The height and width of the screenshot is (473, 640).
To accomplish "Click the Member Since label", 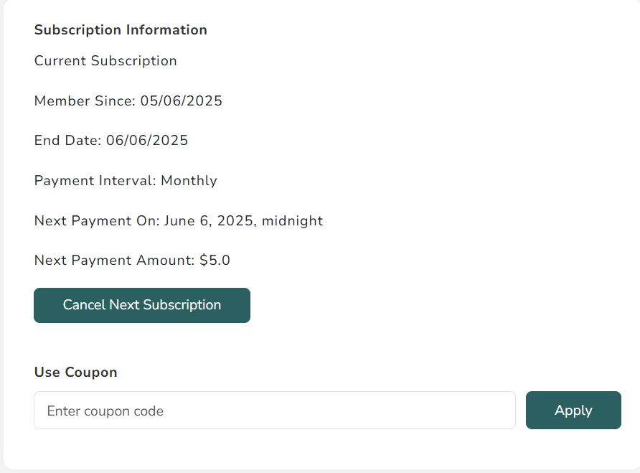I will pos(85,101).
